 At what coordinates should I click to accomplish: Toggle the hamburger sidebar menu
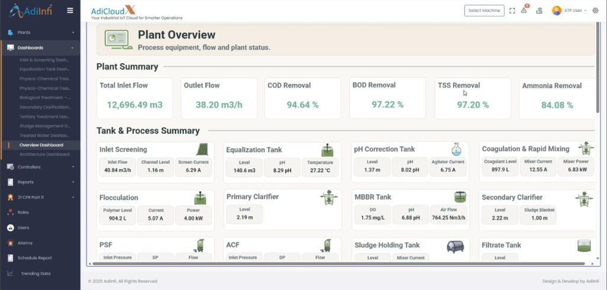70,11
